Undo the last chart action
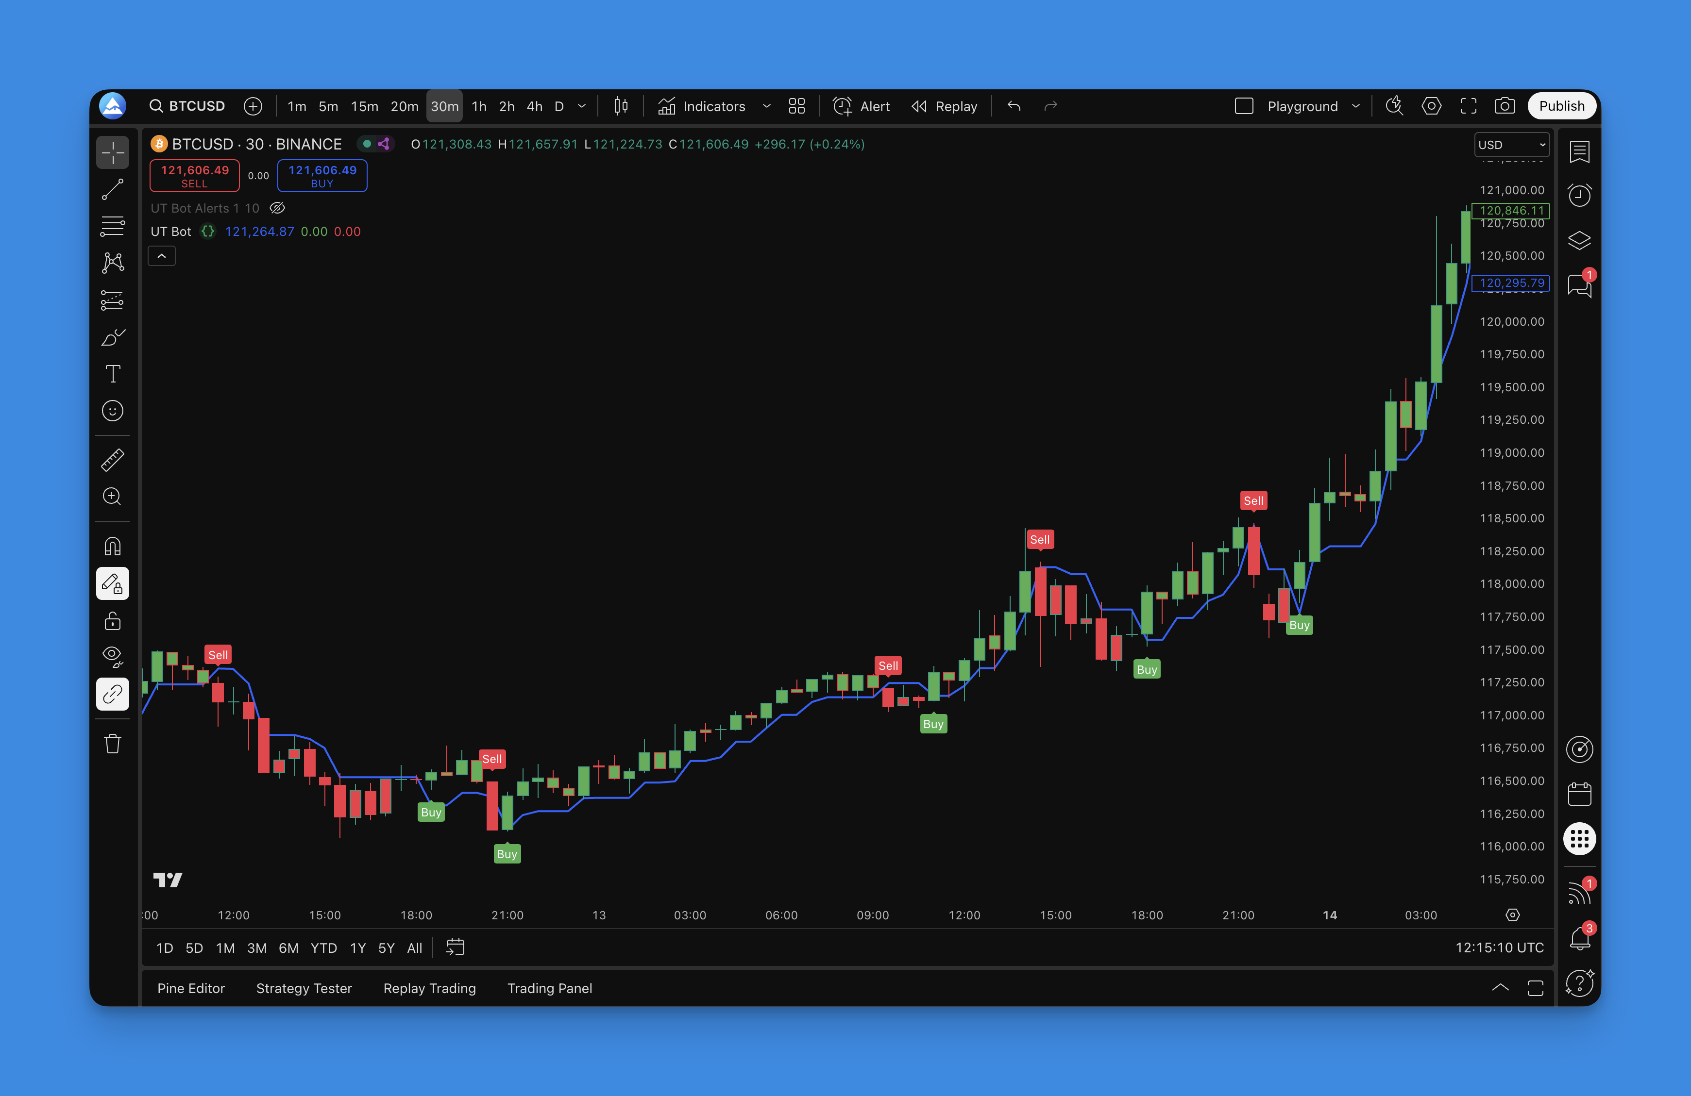 tap(1014, 106)
